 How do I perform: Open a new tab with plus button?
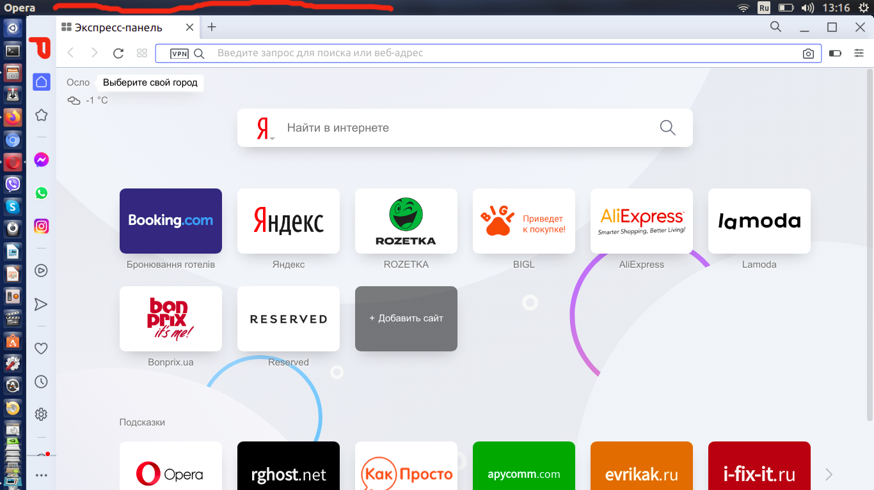(x=212, y=27)
